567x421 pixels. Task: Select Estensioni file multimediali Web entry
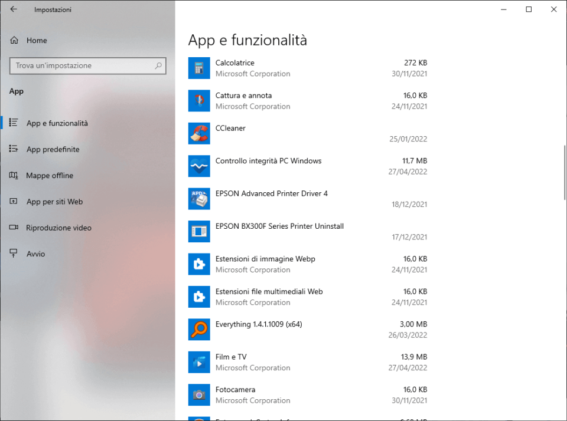[x=307, y=297]
